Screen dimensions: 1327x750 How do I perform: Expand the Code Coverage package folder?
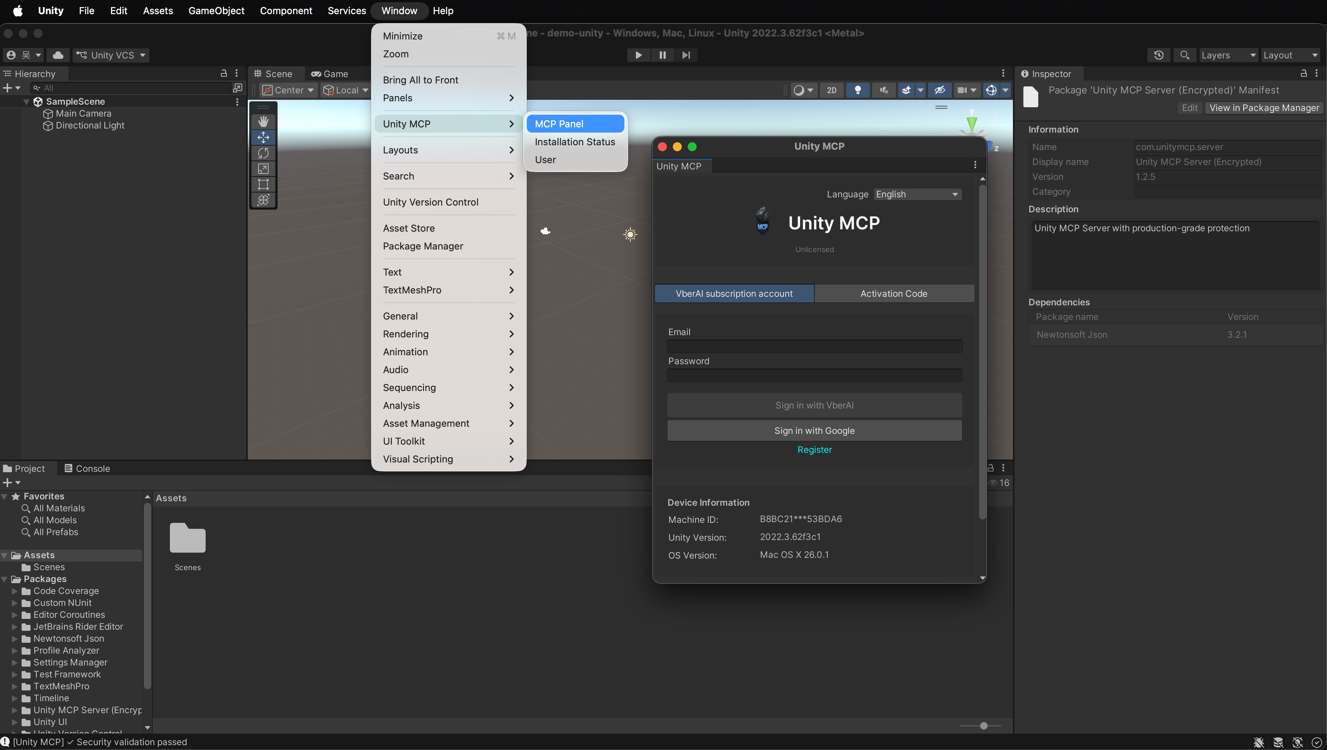[15, 591]
